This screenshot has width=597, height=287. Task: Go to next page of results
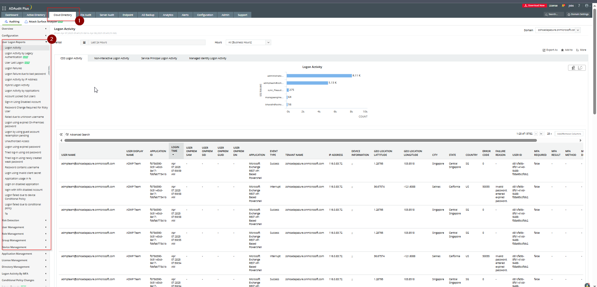point(536,134)
